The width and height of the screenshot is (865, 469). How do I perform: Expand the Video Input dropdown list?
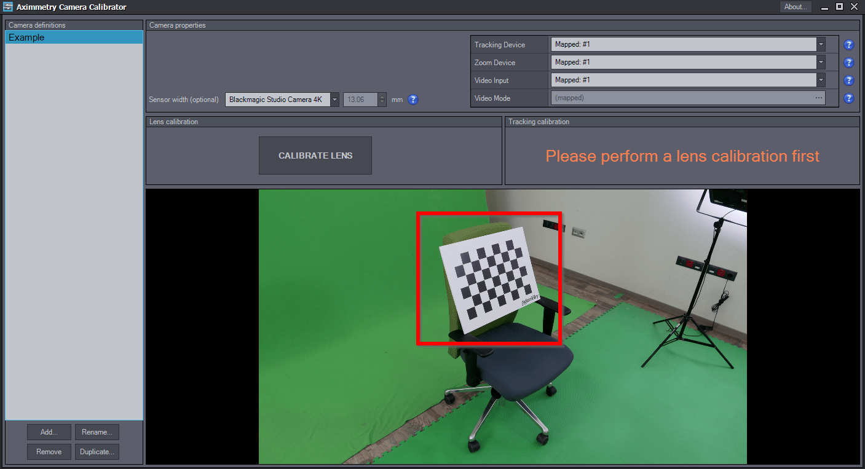click(821, 80)
